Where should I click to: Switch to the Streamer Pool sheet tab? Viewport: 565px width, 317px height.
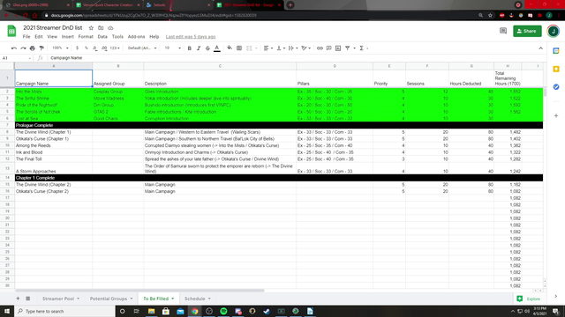[x=58, y=299]
